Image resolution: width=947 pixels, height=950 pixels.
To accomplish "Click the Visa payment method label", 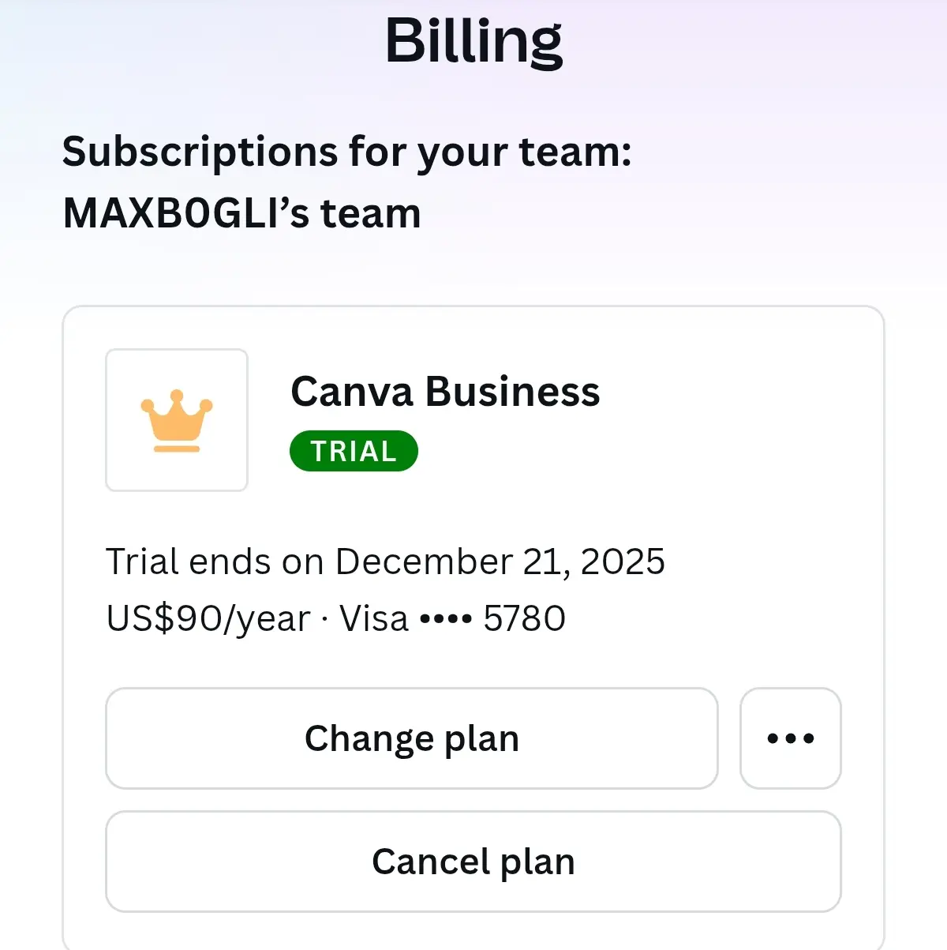I will tap(374, 618).
